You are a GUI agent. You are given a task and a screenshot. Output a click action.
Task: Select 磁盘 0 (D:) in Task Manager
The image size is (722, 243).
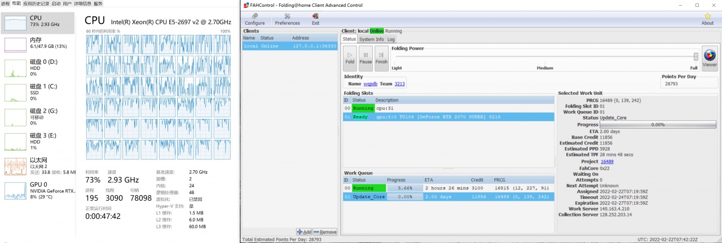(38, 67)
